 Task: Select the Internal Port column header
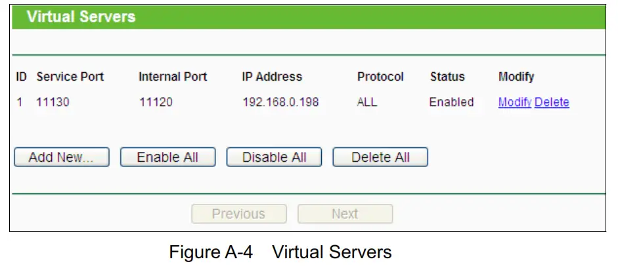(173, 77)
